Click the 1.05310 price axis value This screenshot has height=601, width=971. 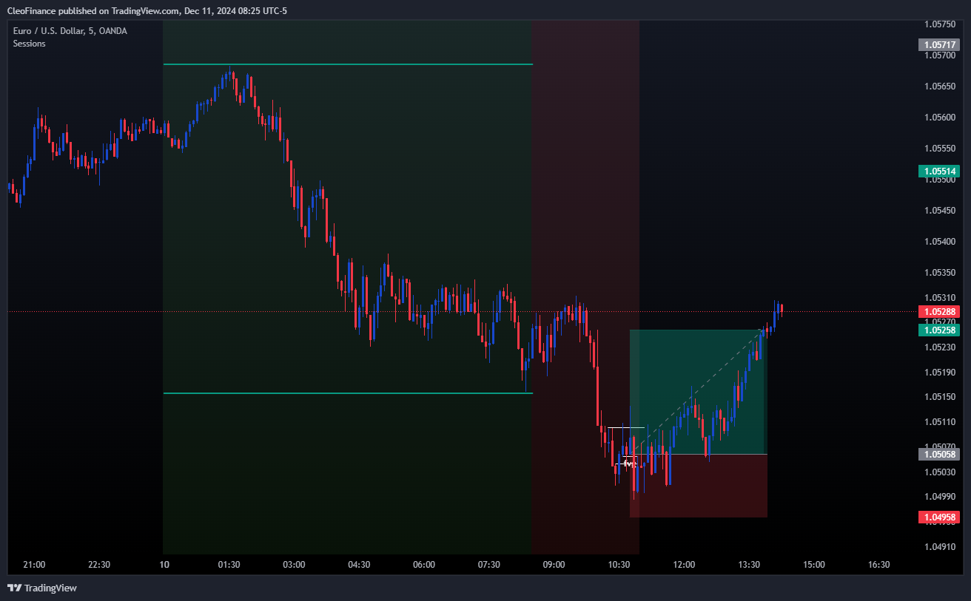[940, 298]
